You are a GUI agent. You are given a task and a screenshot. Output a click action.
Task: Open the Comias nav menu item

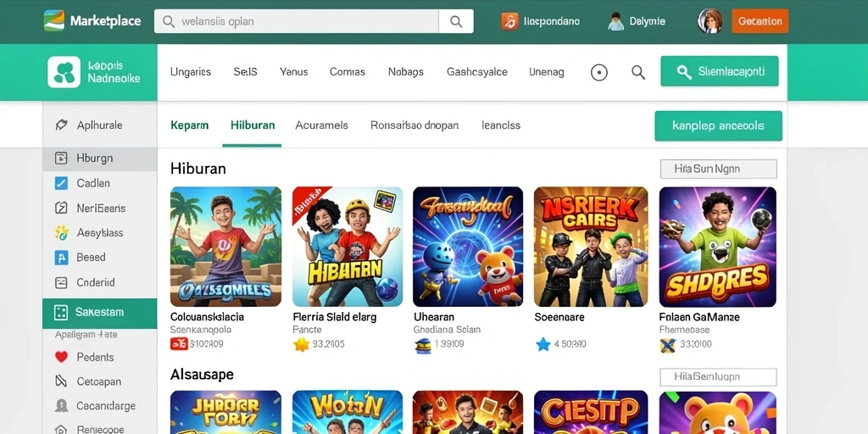pos(347,72)
